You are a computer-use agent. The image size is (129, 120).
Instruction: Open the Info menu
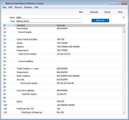pos(36,7)
